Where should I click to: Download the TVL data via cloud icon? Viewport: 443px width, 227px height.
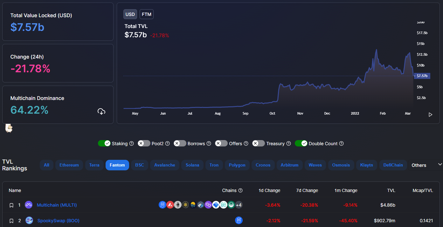point(101,111)
